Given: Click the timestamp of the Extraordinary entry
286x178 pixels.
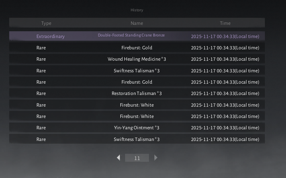Looking at the screenshot, I should coord(225,36).
